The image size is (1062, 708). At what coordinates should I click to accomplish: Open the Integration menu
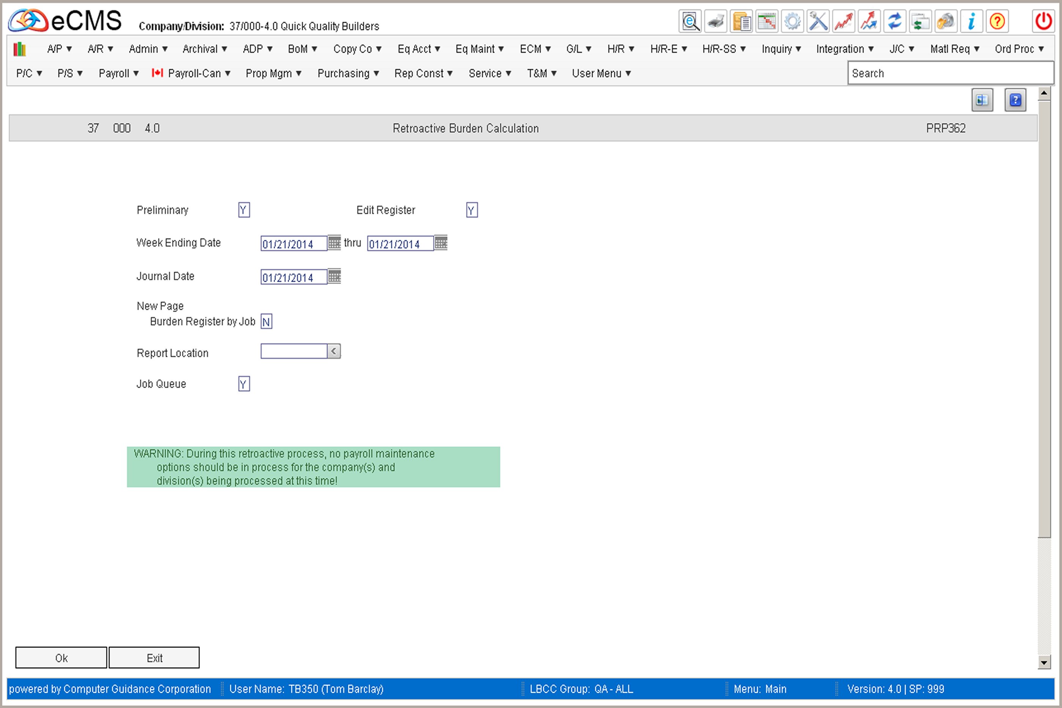[x=845, y=49]
